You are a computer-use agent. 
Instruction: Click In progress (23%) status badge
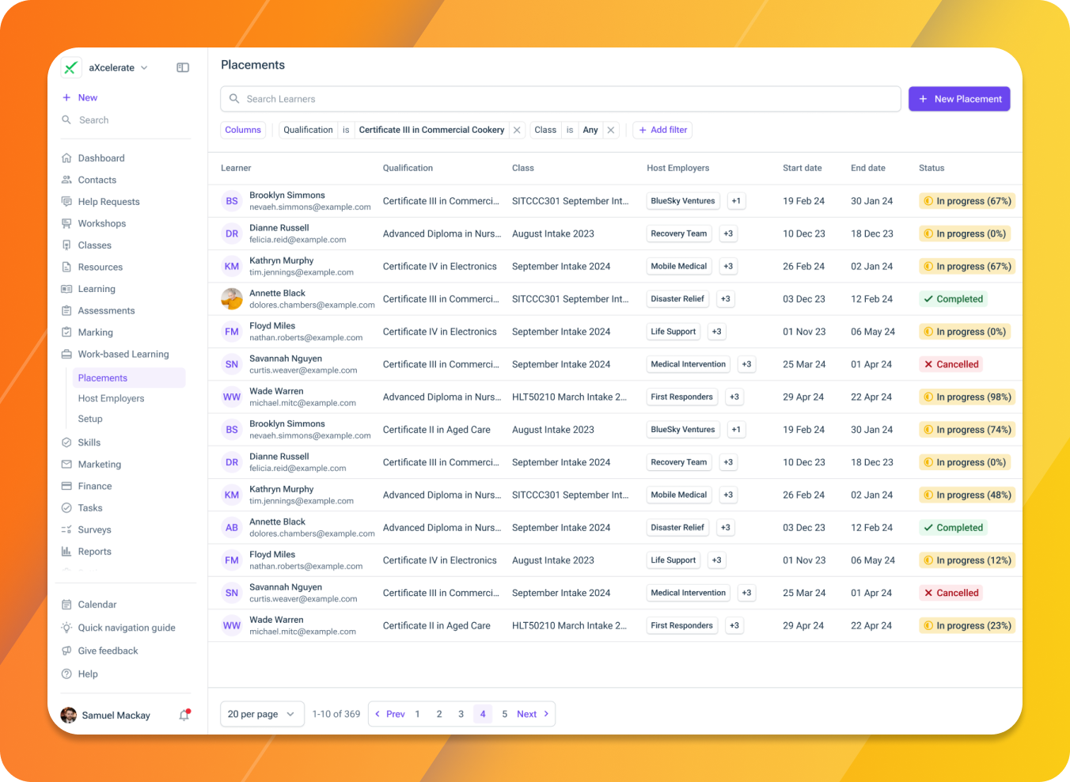coord(967,625)
